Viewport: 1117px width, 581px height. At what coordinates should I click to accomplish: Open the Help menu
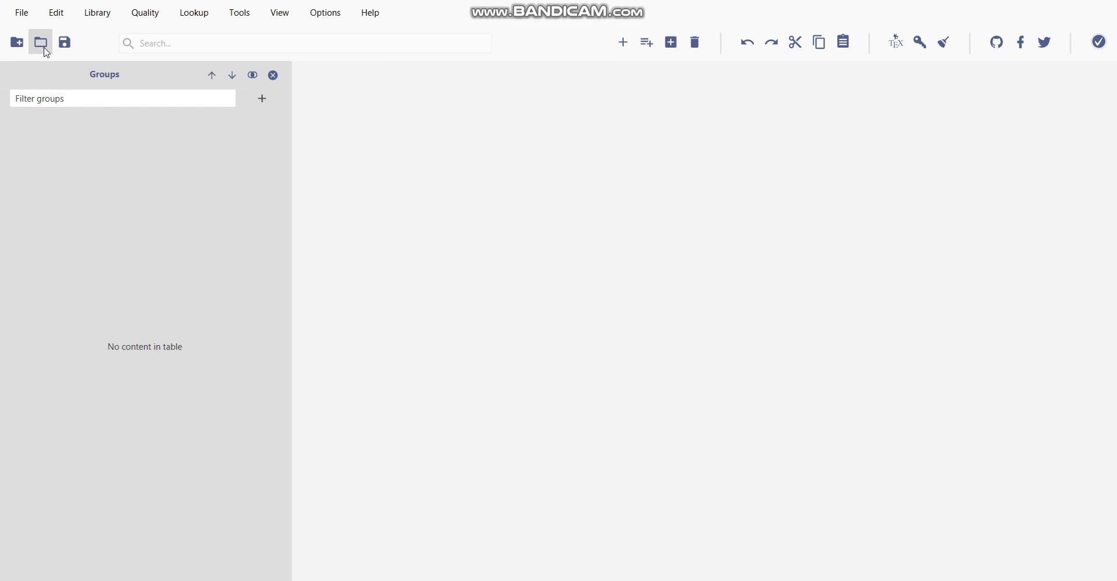coord(370,13)
